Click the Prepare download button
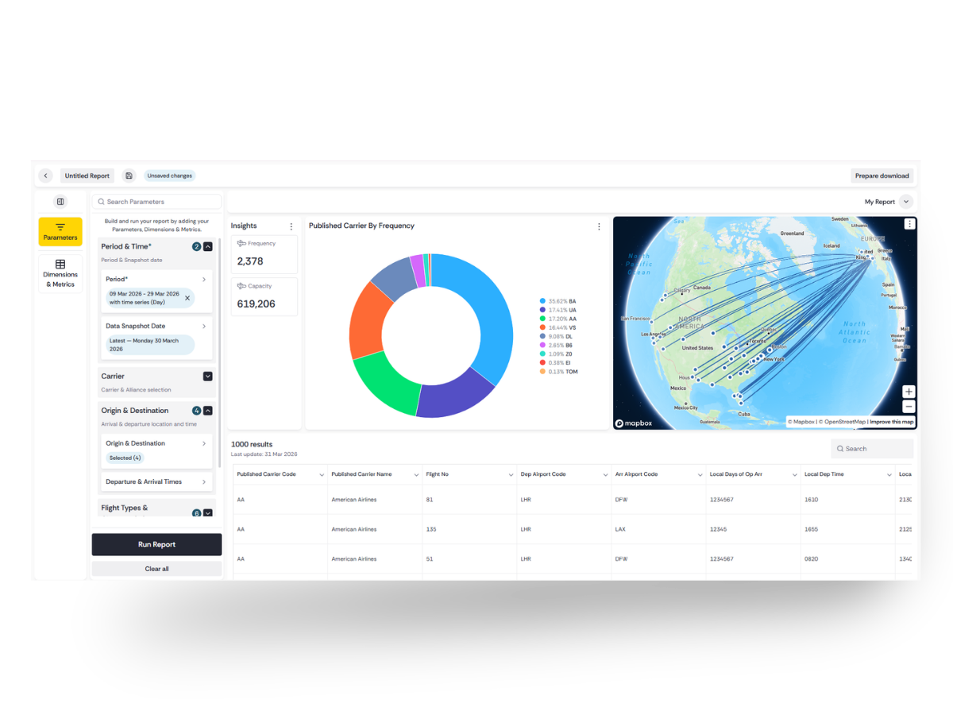The image size is (953, 715). click(882, 176)
